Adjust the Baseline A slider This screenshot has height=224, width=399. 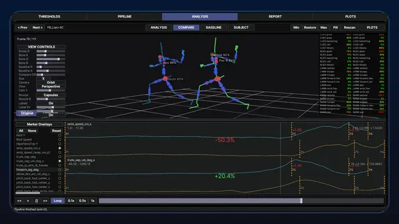click(x=50, y=71)
